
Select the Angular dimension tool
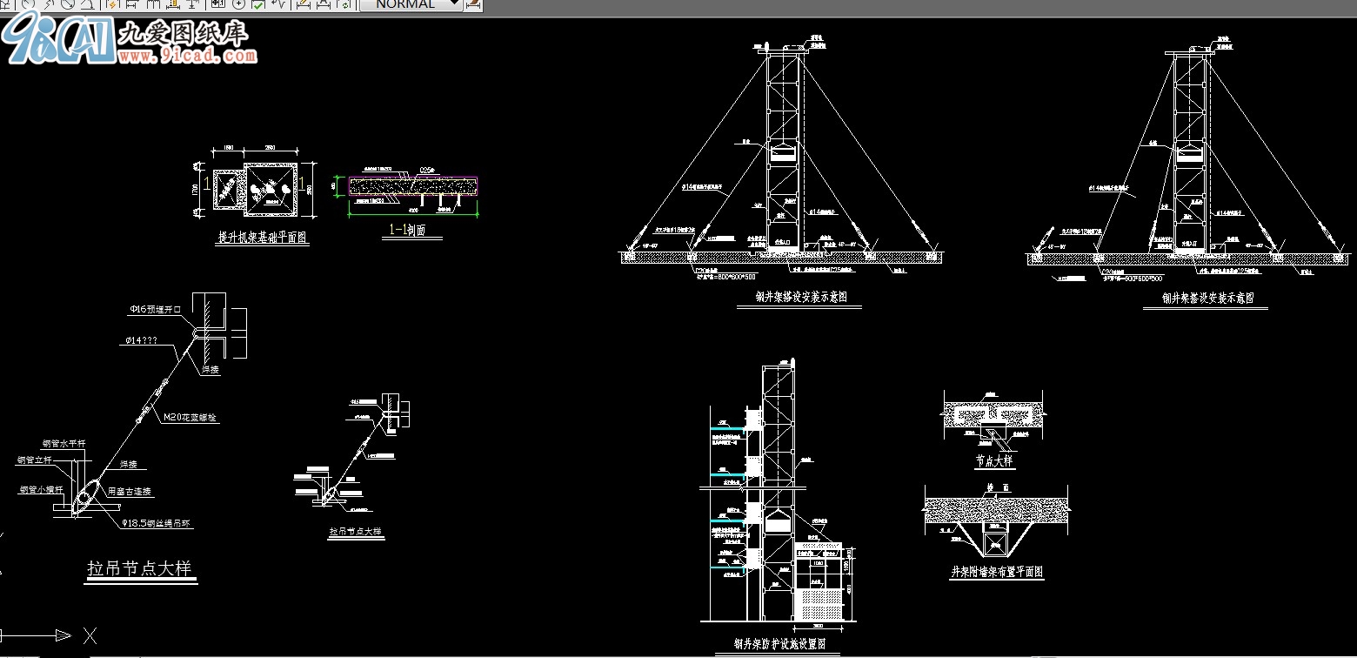click(87, 3)
